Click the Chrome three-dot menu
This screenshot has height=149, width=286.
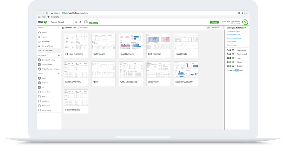246,13
